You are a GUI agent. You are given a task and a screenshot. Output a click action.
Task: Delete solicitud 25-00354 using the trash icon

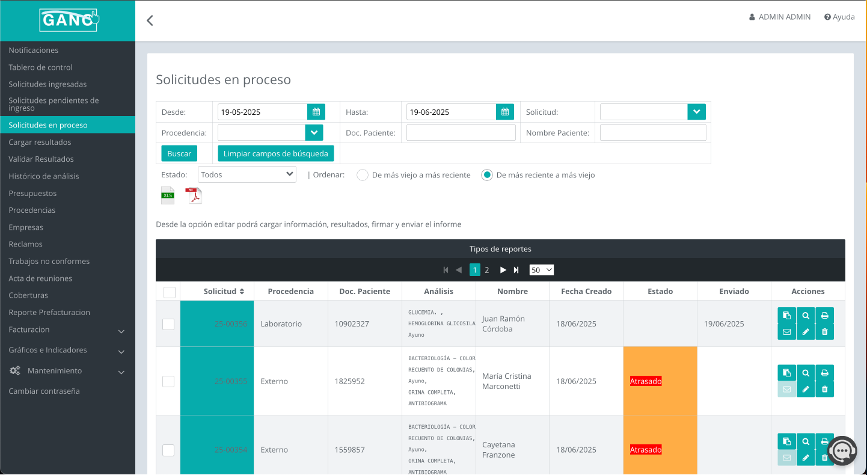point(825,457)
